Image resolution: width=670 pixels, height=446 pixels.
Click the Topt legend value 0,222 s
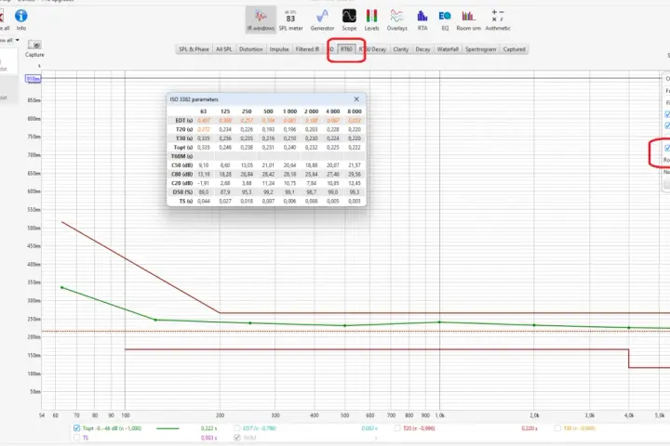209,428
